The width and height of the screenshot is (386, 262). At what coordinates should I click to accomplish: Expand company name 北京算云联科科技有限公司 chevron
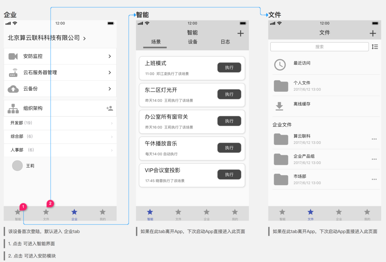pyautogui.click(x=84, y=38)
